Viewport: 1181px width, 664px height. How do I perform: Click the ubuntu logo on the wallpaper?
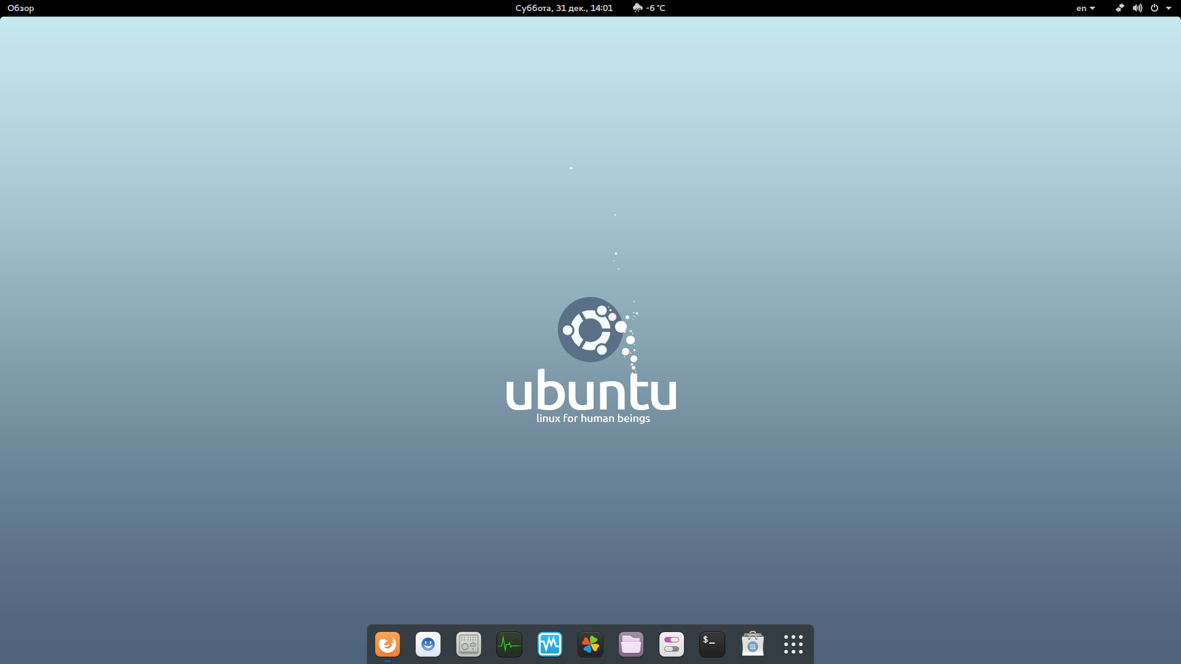coord(590,330)
